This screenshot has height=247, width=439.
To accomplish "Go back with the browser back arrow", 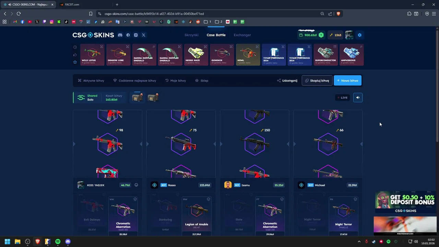I will (x=5, y=14).
